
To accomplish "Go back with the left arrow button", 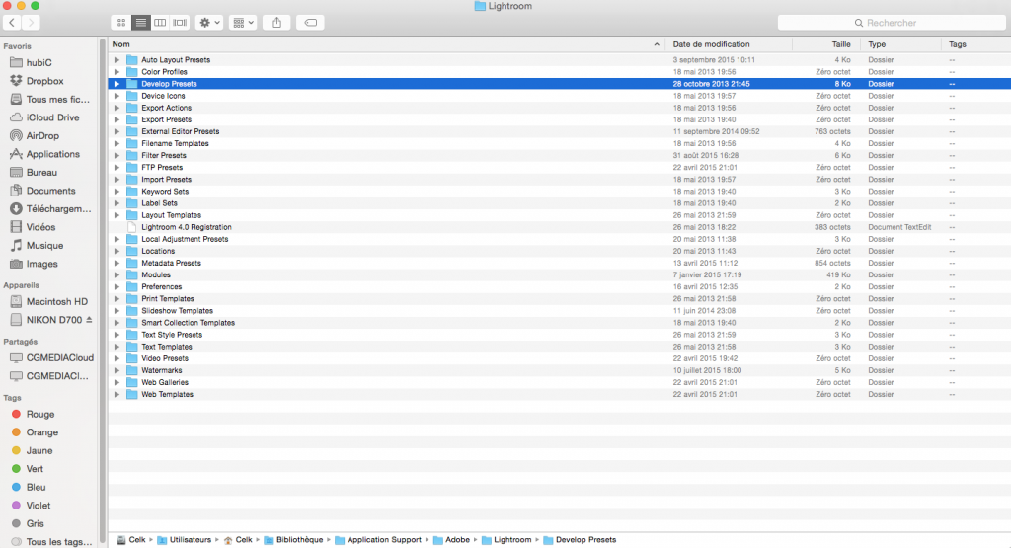I will pyautogui.click(x=12, y=23).
